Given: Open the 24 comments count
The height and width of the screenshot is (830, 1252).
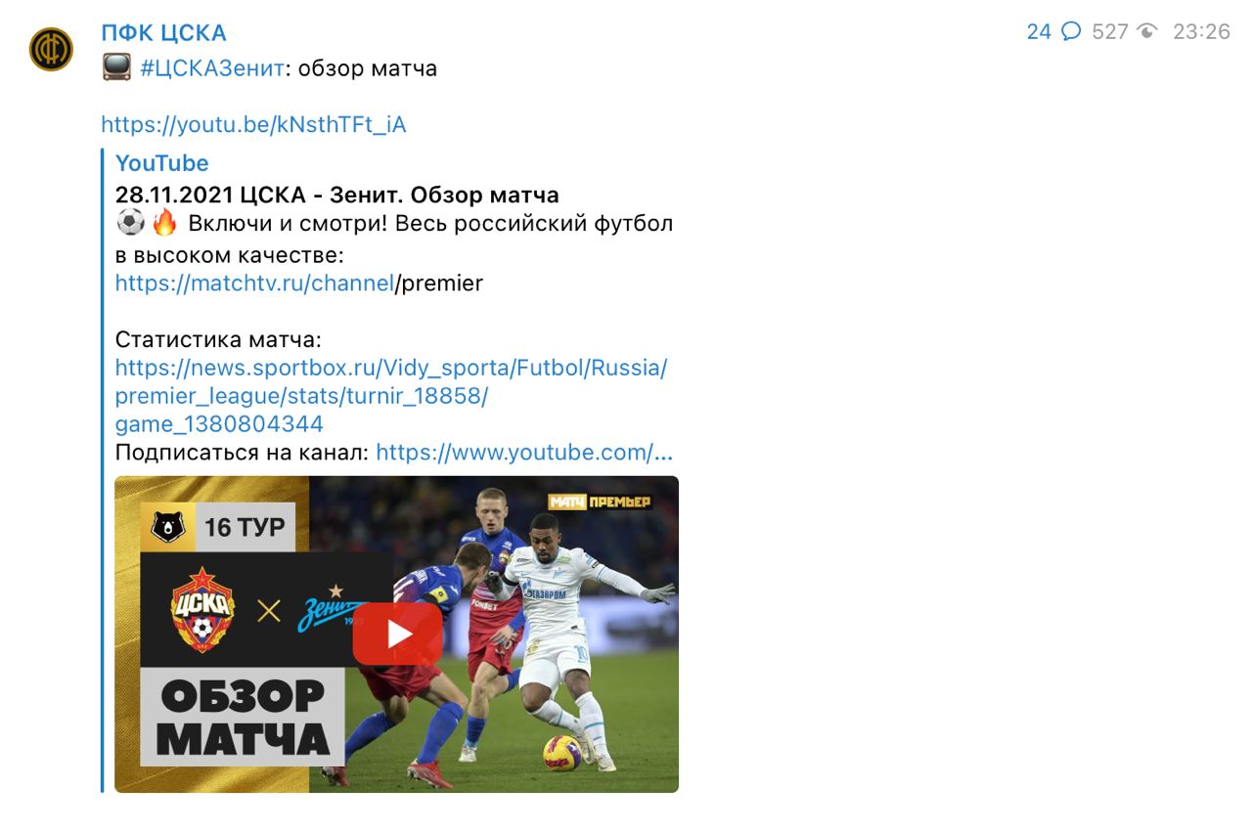Looking at the screenshot, I should (1039, 31).
